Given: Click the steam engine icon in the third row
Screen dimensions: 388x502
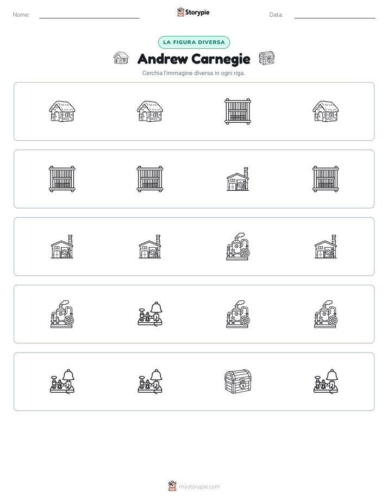Looking at the screenshot, I should 237,247.
